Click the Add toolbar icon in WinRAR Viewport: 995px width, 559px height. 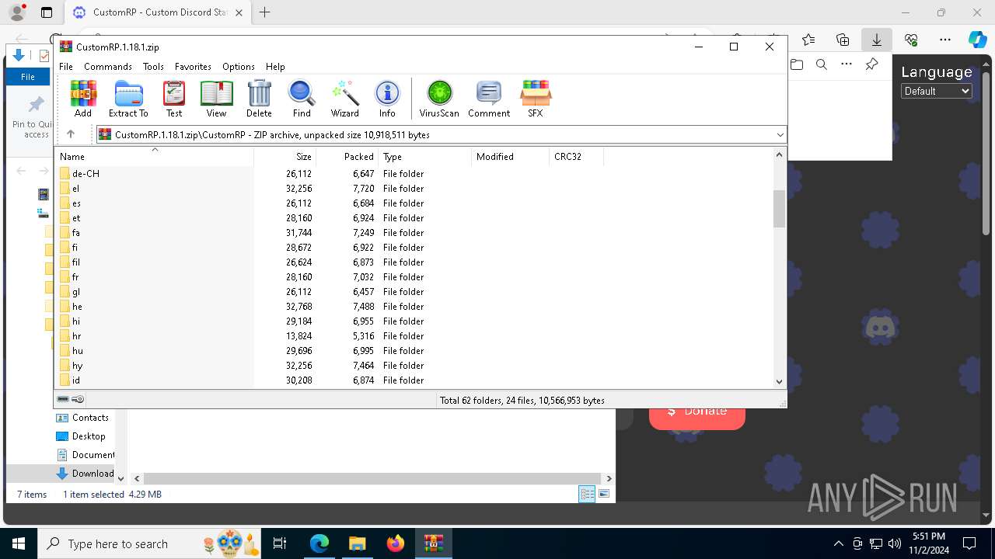83,99
